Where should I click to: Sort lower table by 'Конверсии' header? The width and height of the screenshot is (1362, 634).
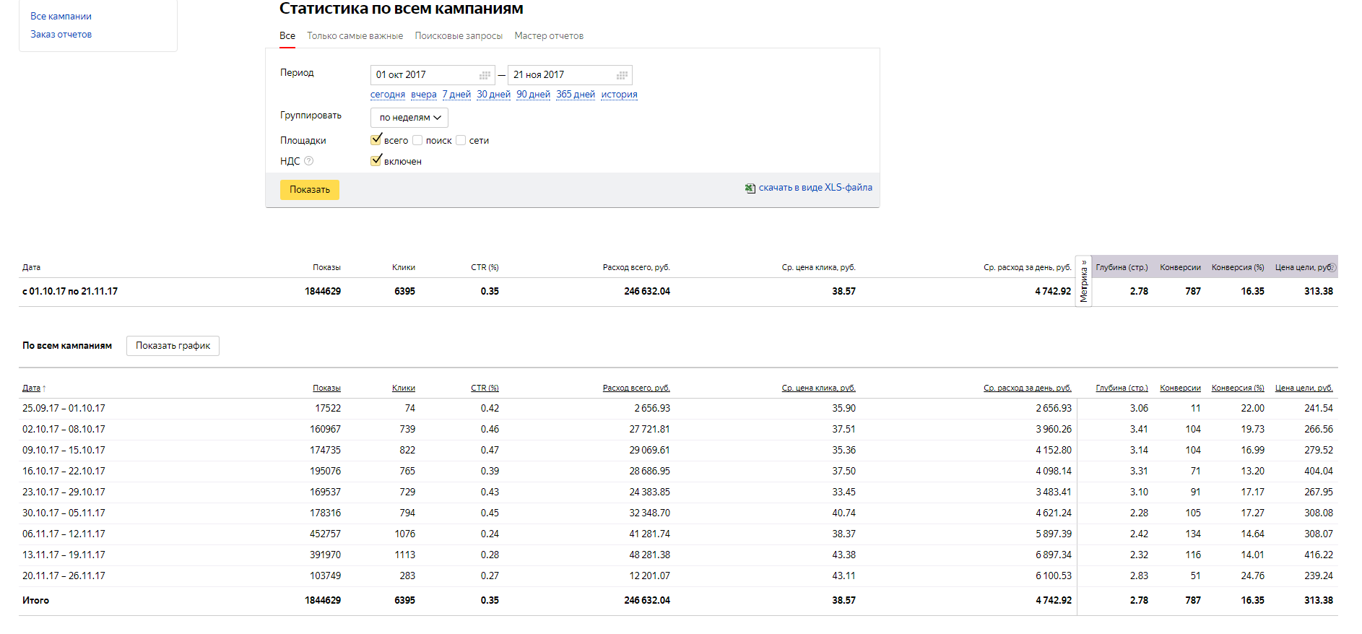point(1180,388)
